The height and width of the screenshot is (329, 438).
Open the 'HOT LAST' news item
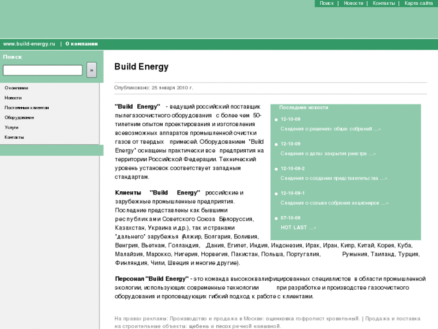point(298,228)
